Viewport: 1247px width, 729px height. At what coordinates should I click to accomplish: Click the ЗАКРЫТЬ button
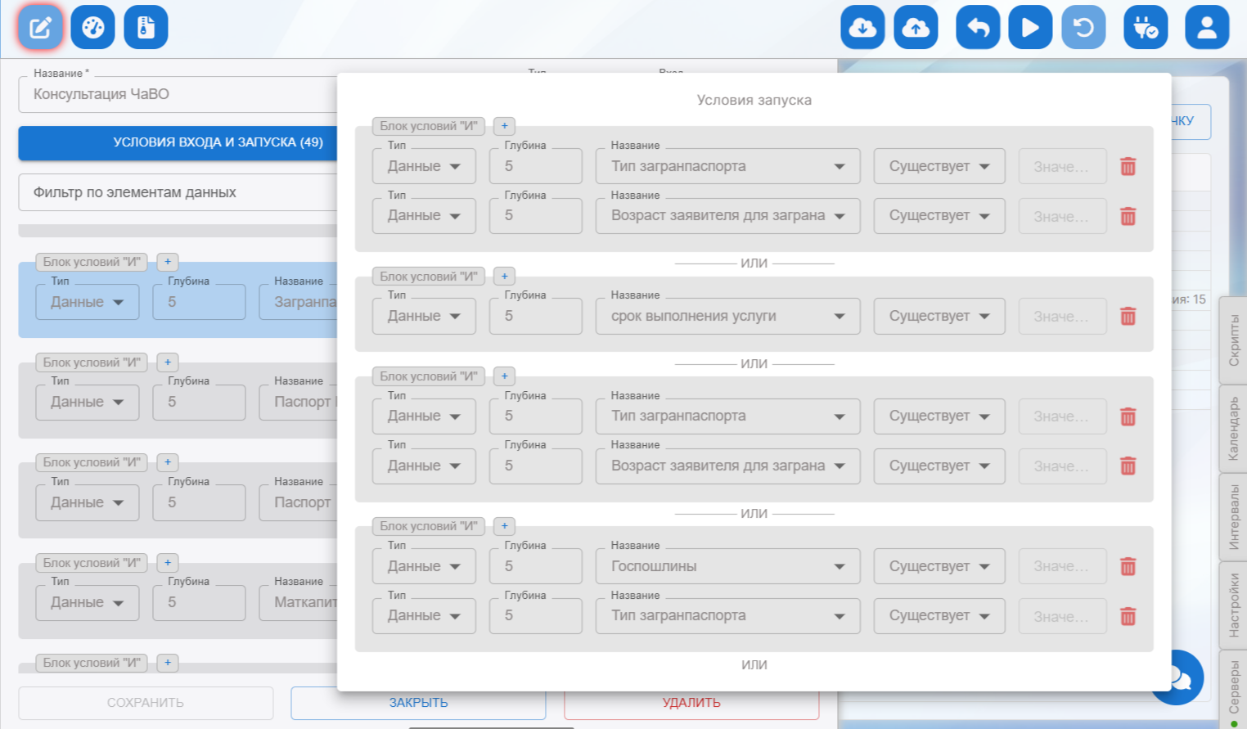click(418, 703)
